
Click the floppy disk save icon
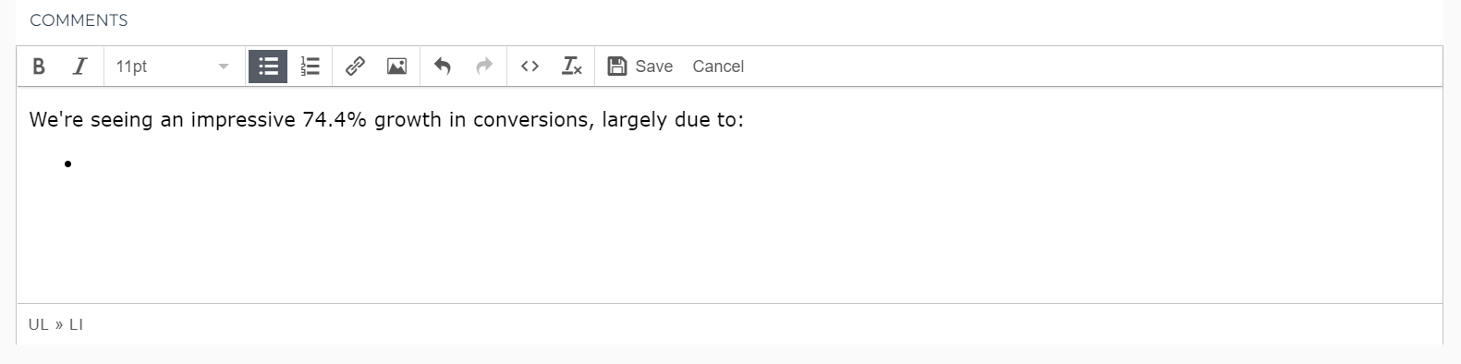pyautogui.click(x=617, y=67)
